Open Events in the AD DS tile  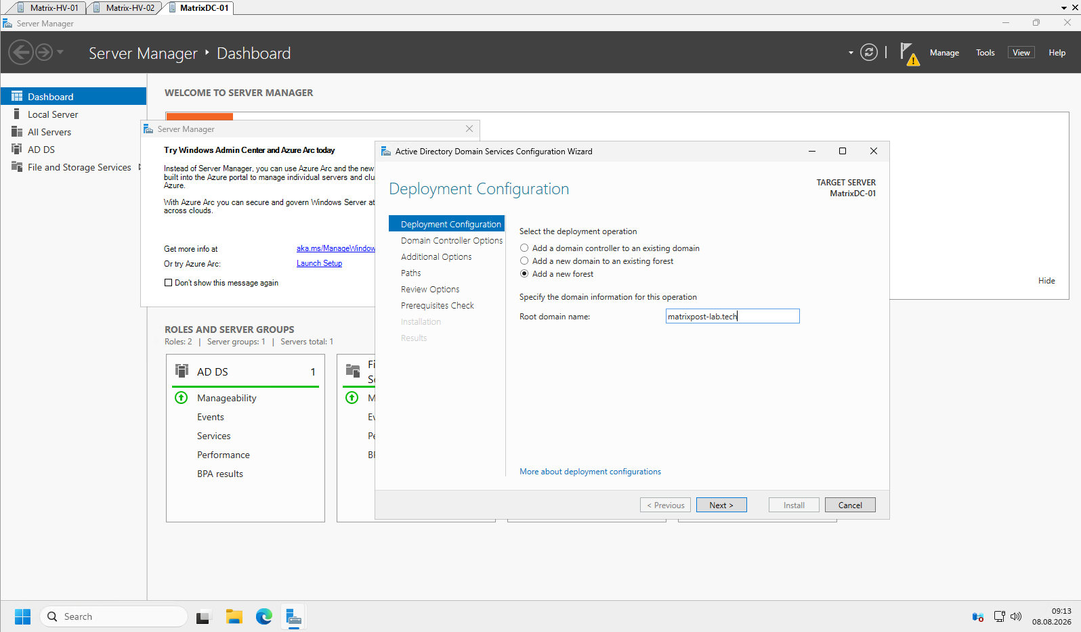click(x=211, y=417)
